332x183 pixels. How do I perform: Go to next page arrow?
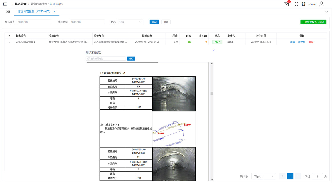click(x=298, y=176)
